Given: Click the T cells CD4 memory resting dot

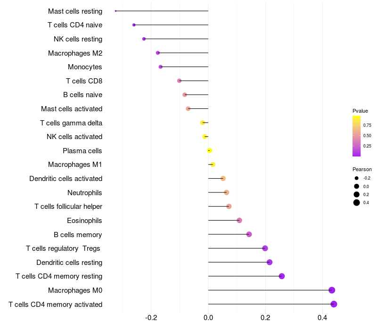Looking at the screenshot, I should (x=282, y=276).
